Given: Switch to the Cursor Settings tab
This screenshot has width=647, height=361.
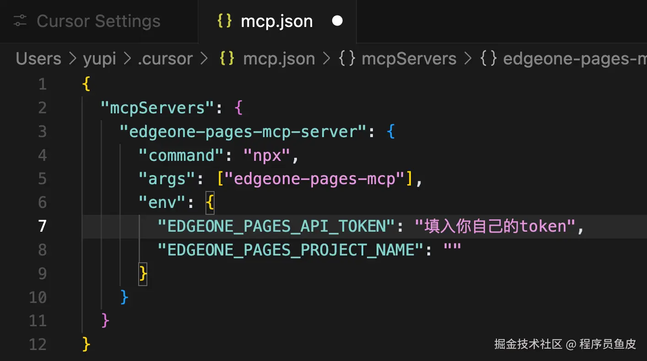Looking at the screenshot, I should 98,21.
